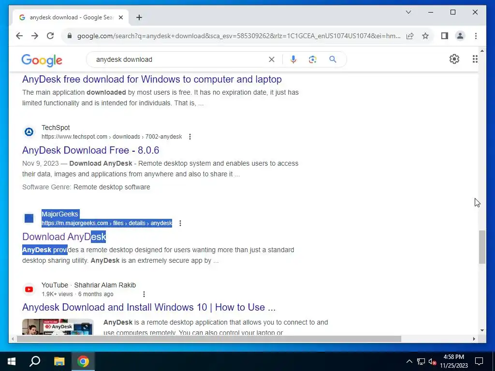Submit search with the magnifier icon
The height and width of the screenshot is (371, 495).
click(333, 59)
